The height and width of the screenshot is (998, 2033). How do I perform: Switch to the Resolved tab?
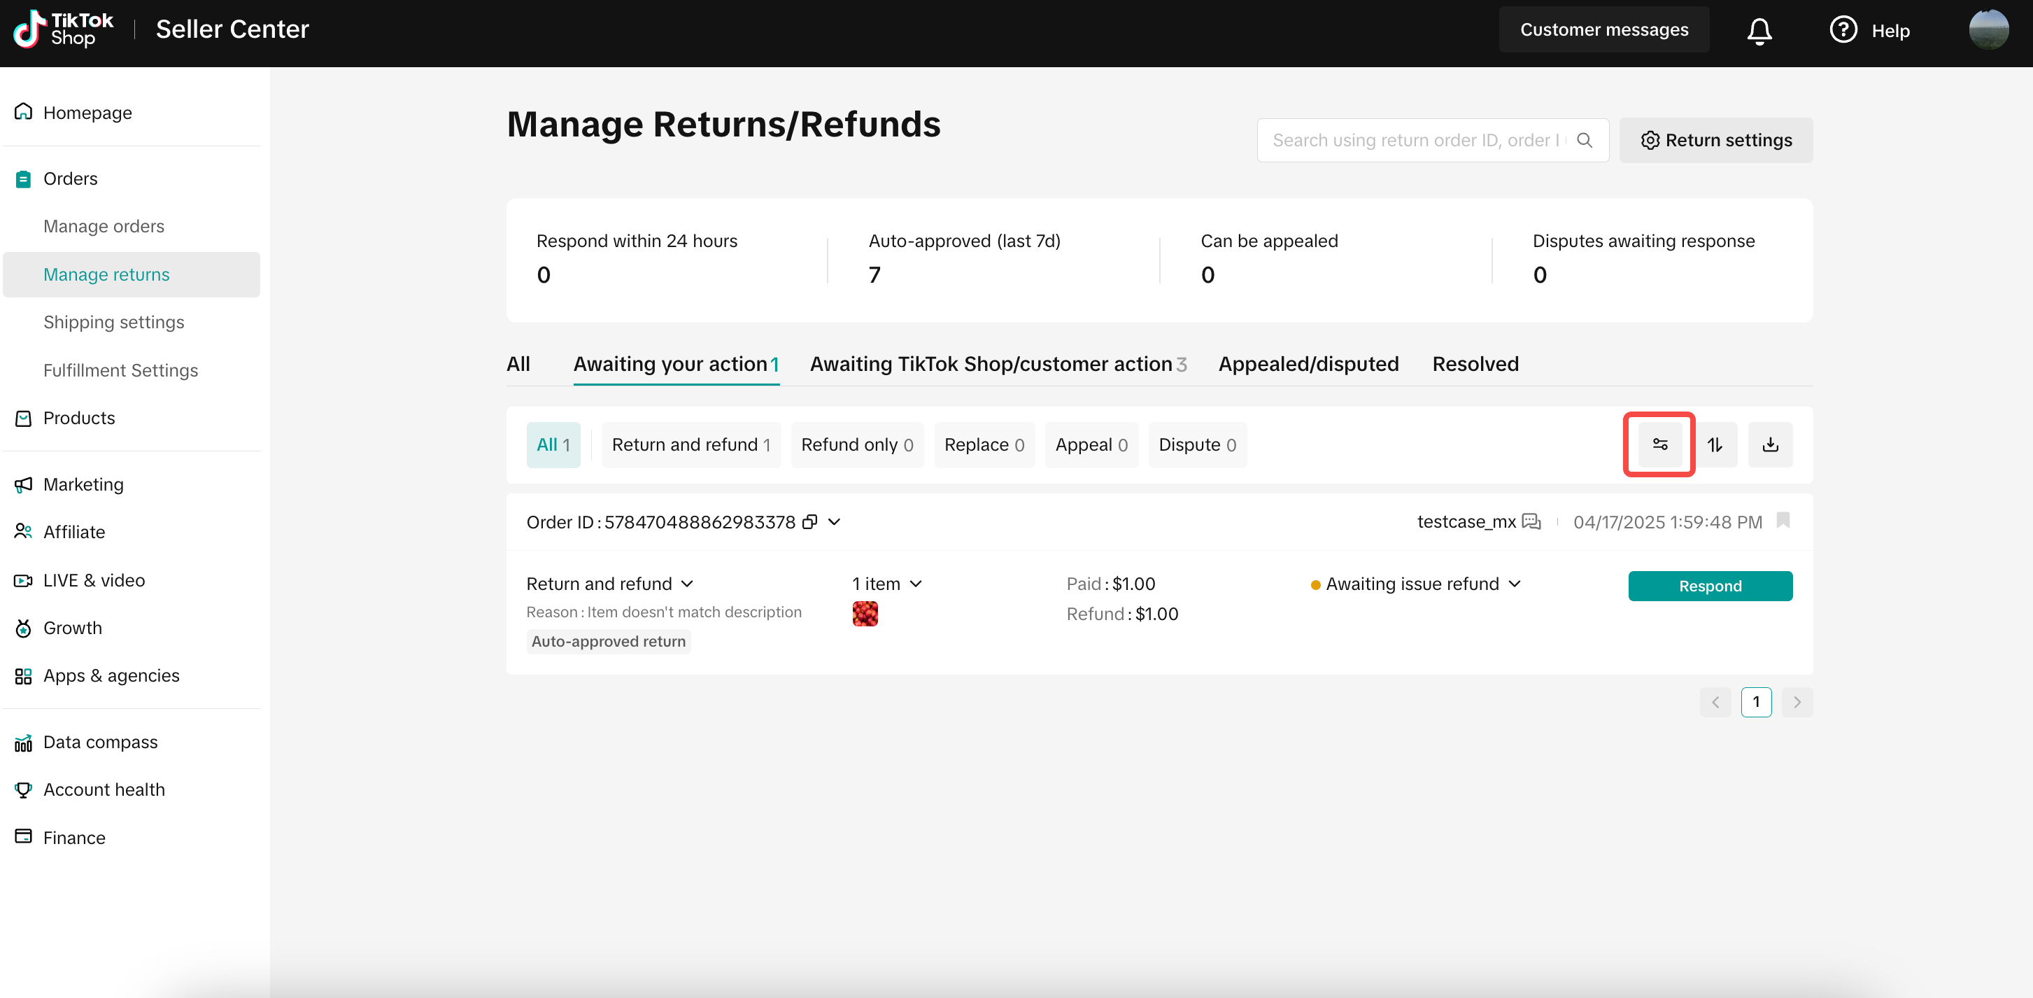click(1475, 364)
